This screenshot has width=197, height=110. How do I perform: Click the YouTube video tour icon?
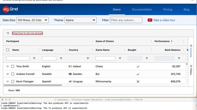(x=150, y=20)
